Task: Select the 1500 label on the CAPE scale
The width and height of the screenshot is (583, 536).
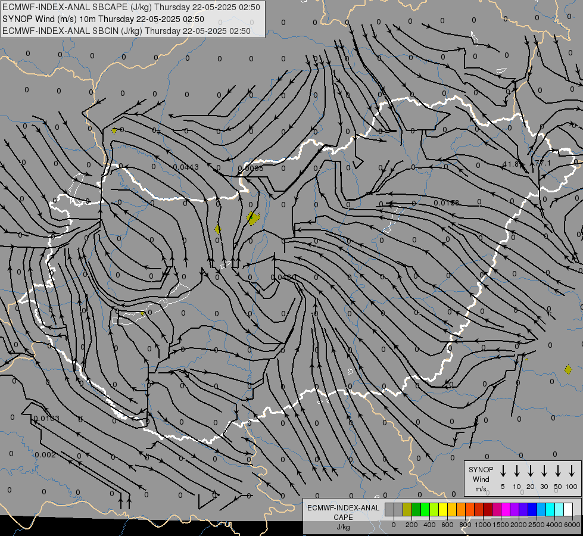Action: [x=501, y=525]
